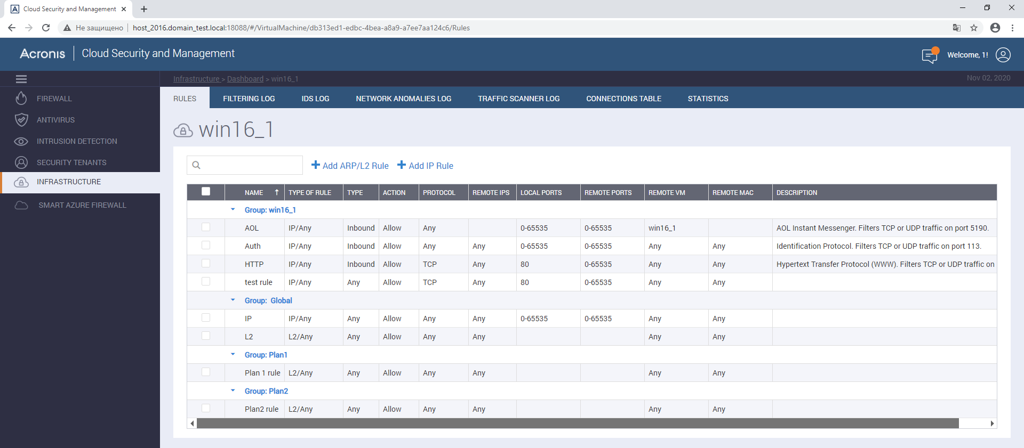1024x448 pixels.
Task: Open the notifications message icon
Action: (930, 55)
